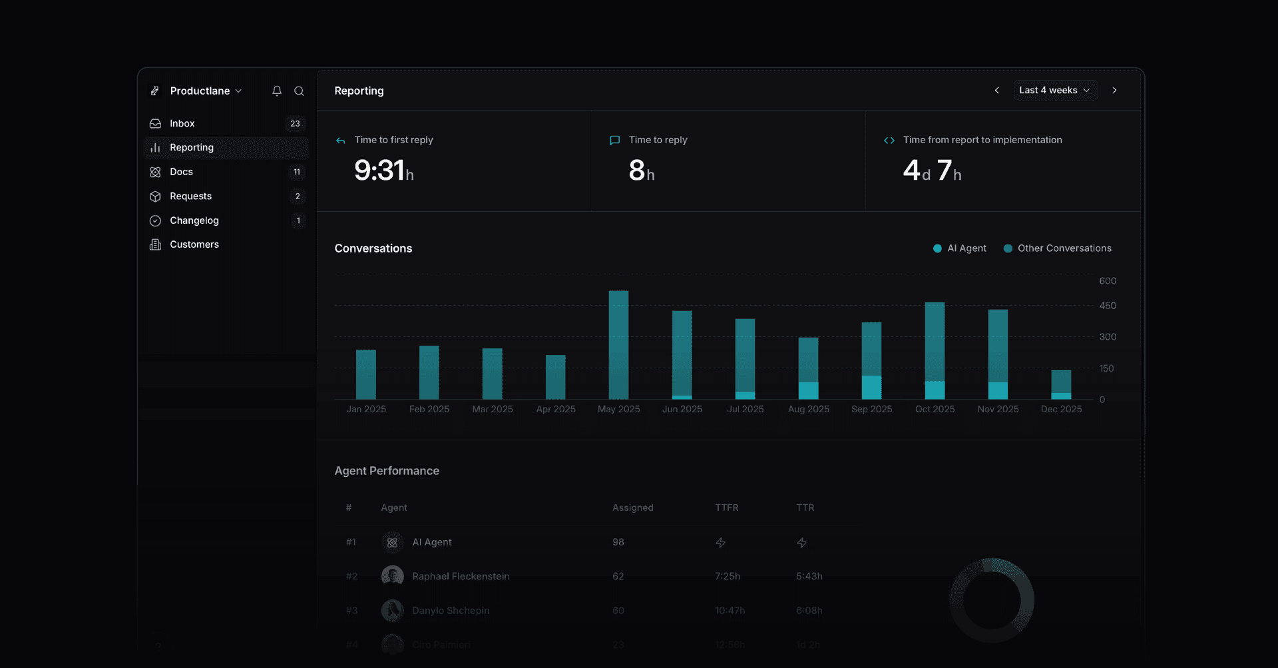The image size is (1278, 668).
Task: Toggle the AI Agent legend dot
Action: click(x=937, y=248)
